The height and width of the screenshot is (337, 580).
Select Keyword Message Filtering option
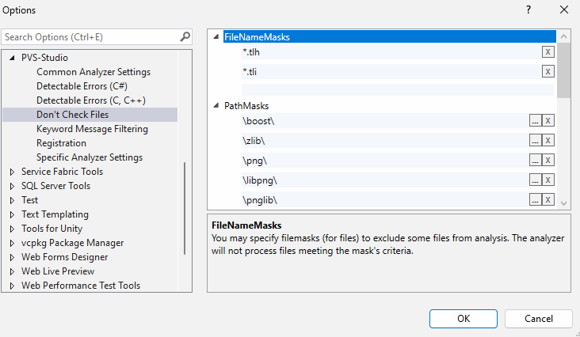(x=92, y=129)
